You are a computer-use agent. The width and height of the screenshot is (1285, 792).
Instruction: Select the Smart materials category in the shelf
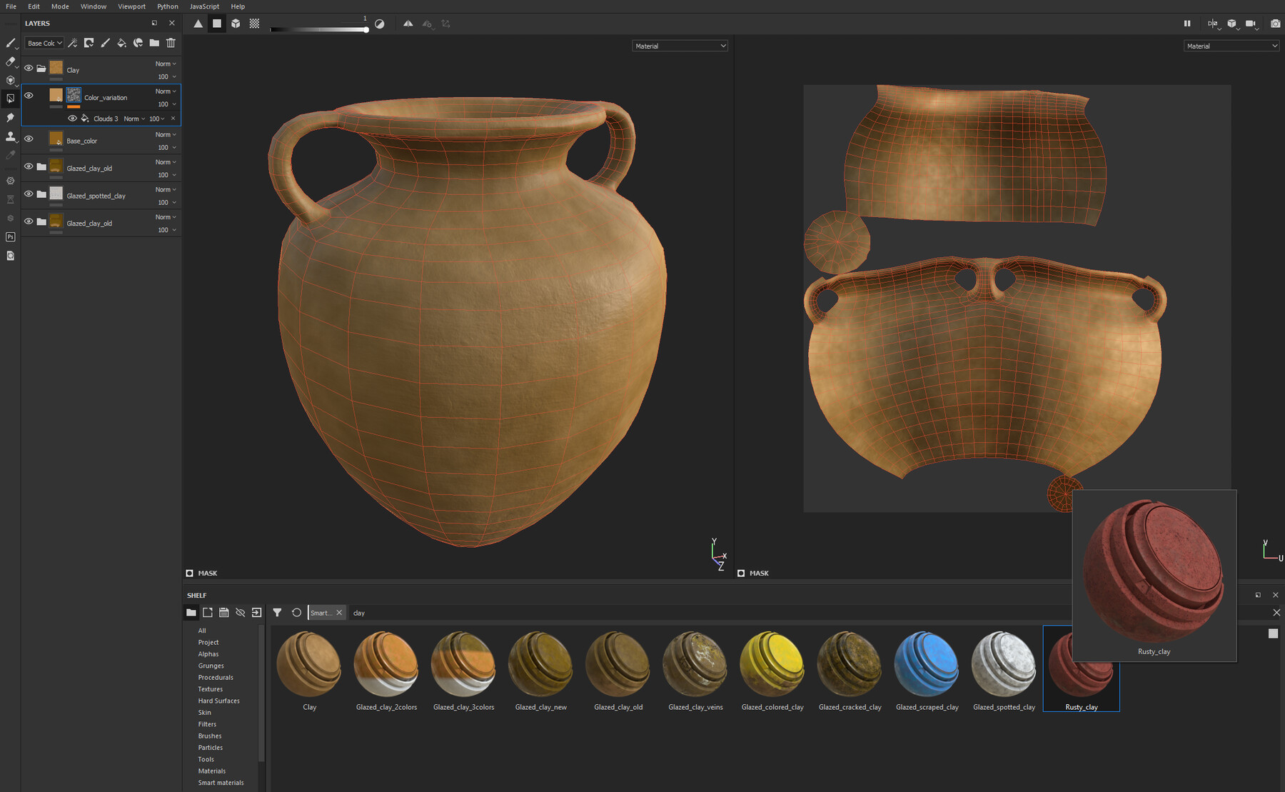221,782
